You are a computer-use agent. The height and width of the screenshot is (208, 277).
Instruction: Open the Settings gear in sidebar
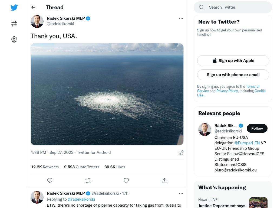[14, 40]
